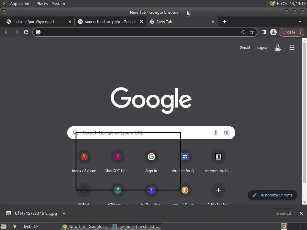The width and height of the screenshot is (307, 230).
Task: Open the System menu
Action: 58,4
